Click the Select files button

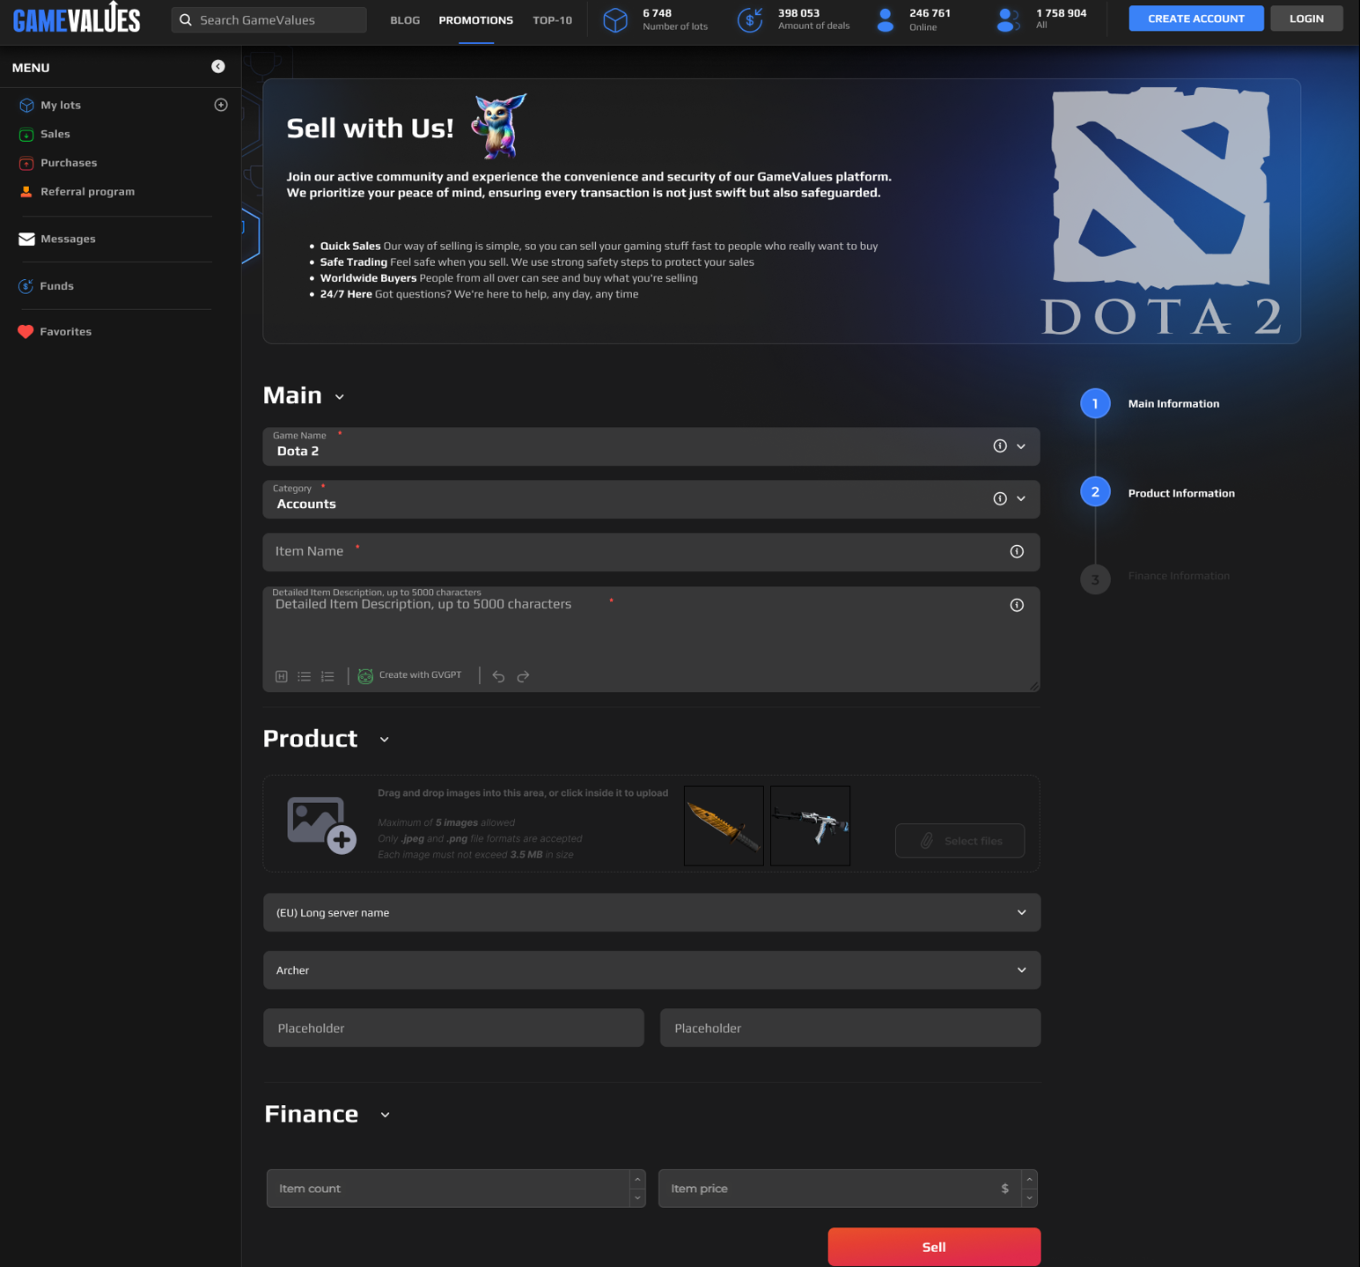click(959, 841)
